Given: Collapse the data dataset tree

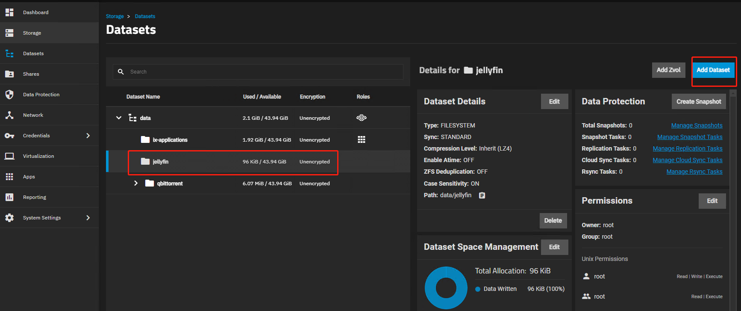Looking at the screenshot, I should 119,118.
